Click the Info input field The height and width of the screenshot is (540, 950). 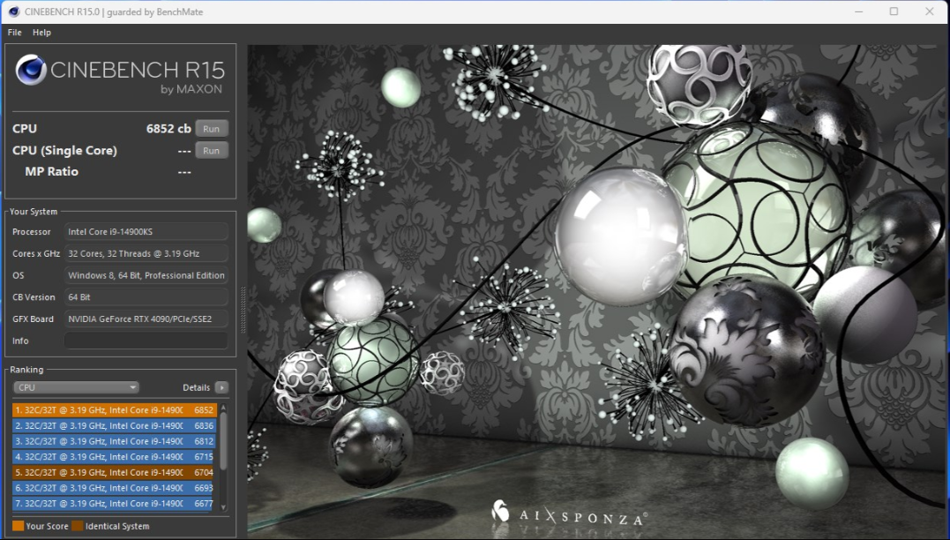pos(146,341)
